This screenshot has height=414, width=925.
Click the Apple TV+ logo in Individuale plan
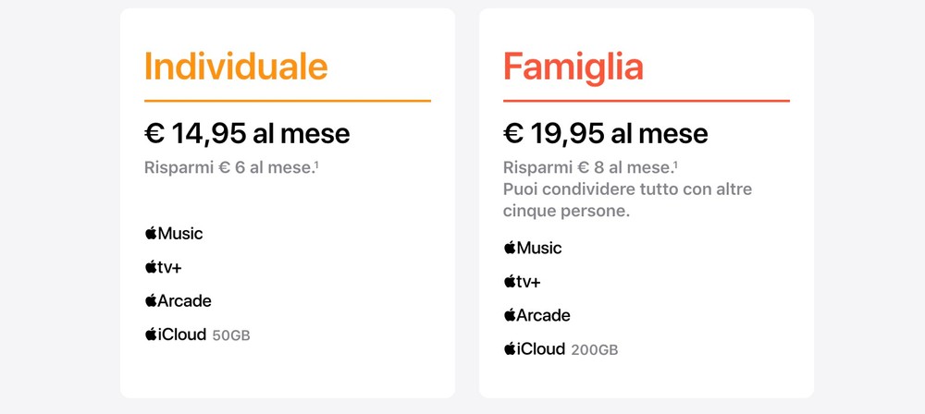point(161,268)
